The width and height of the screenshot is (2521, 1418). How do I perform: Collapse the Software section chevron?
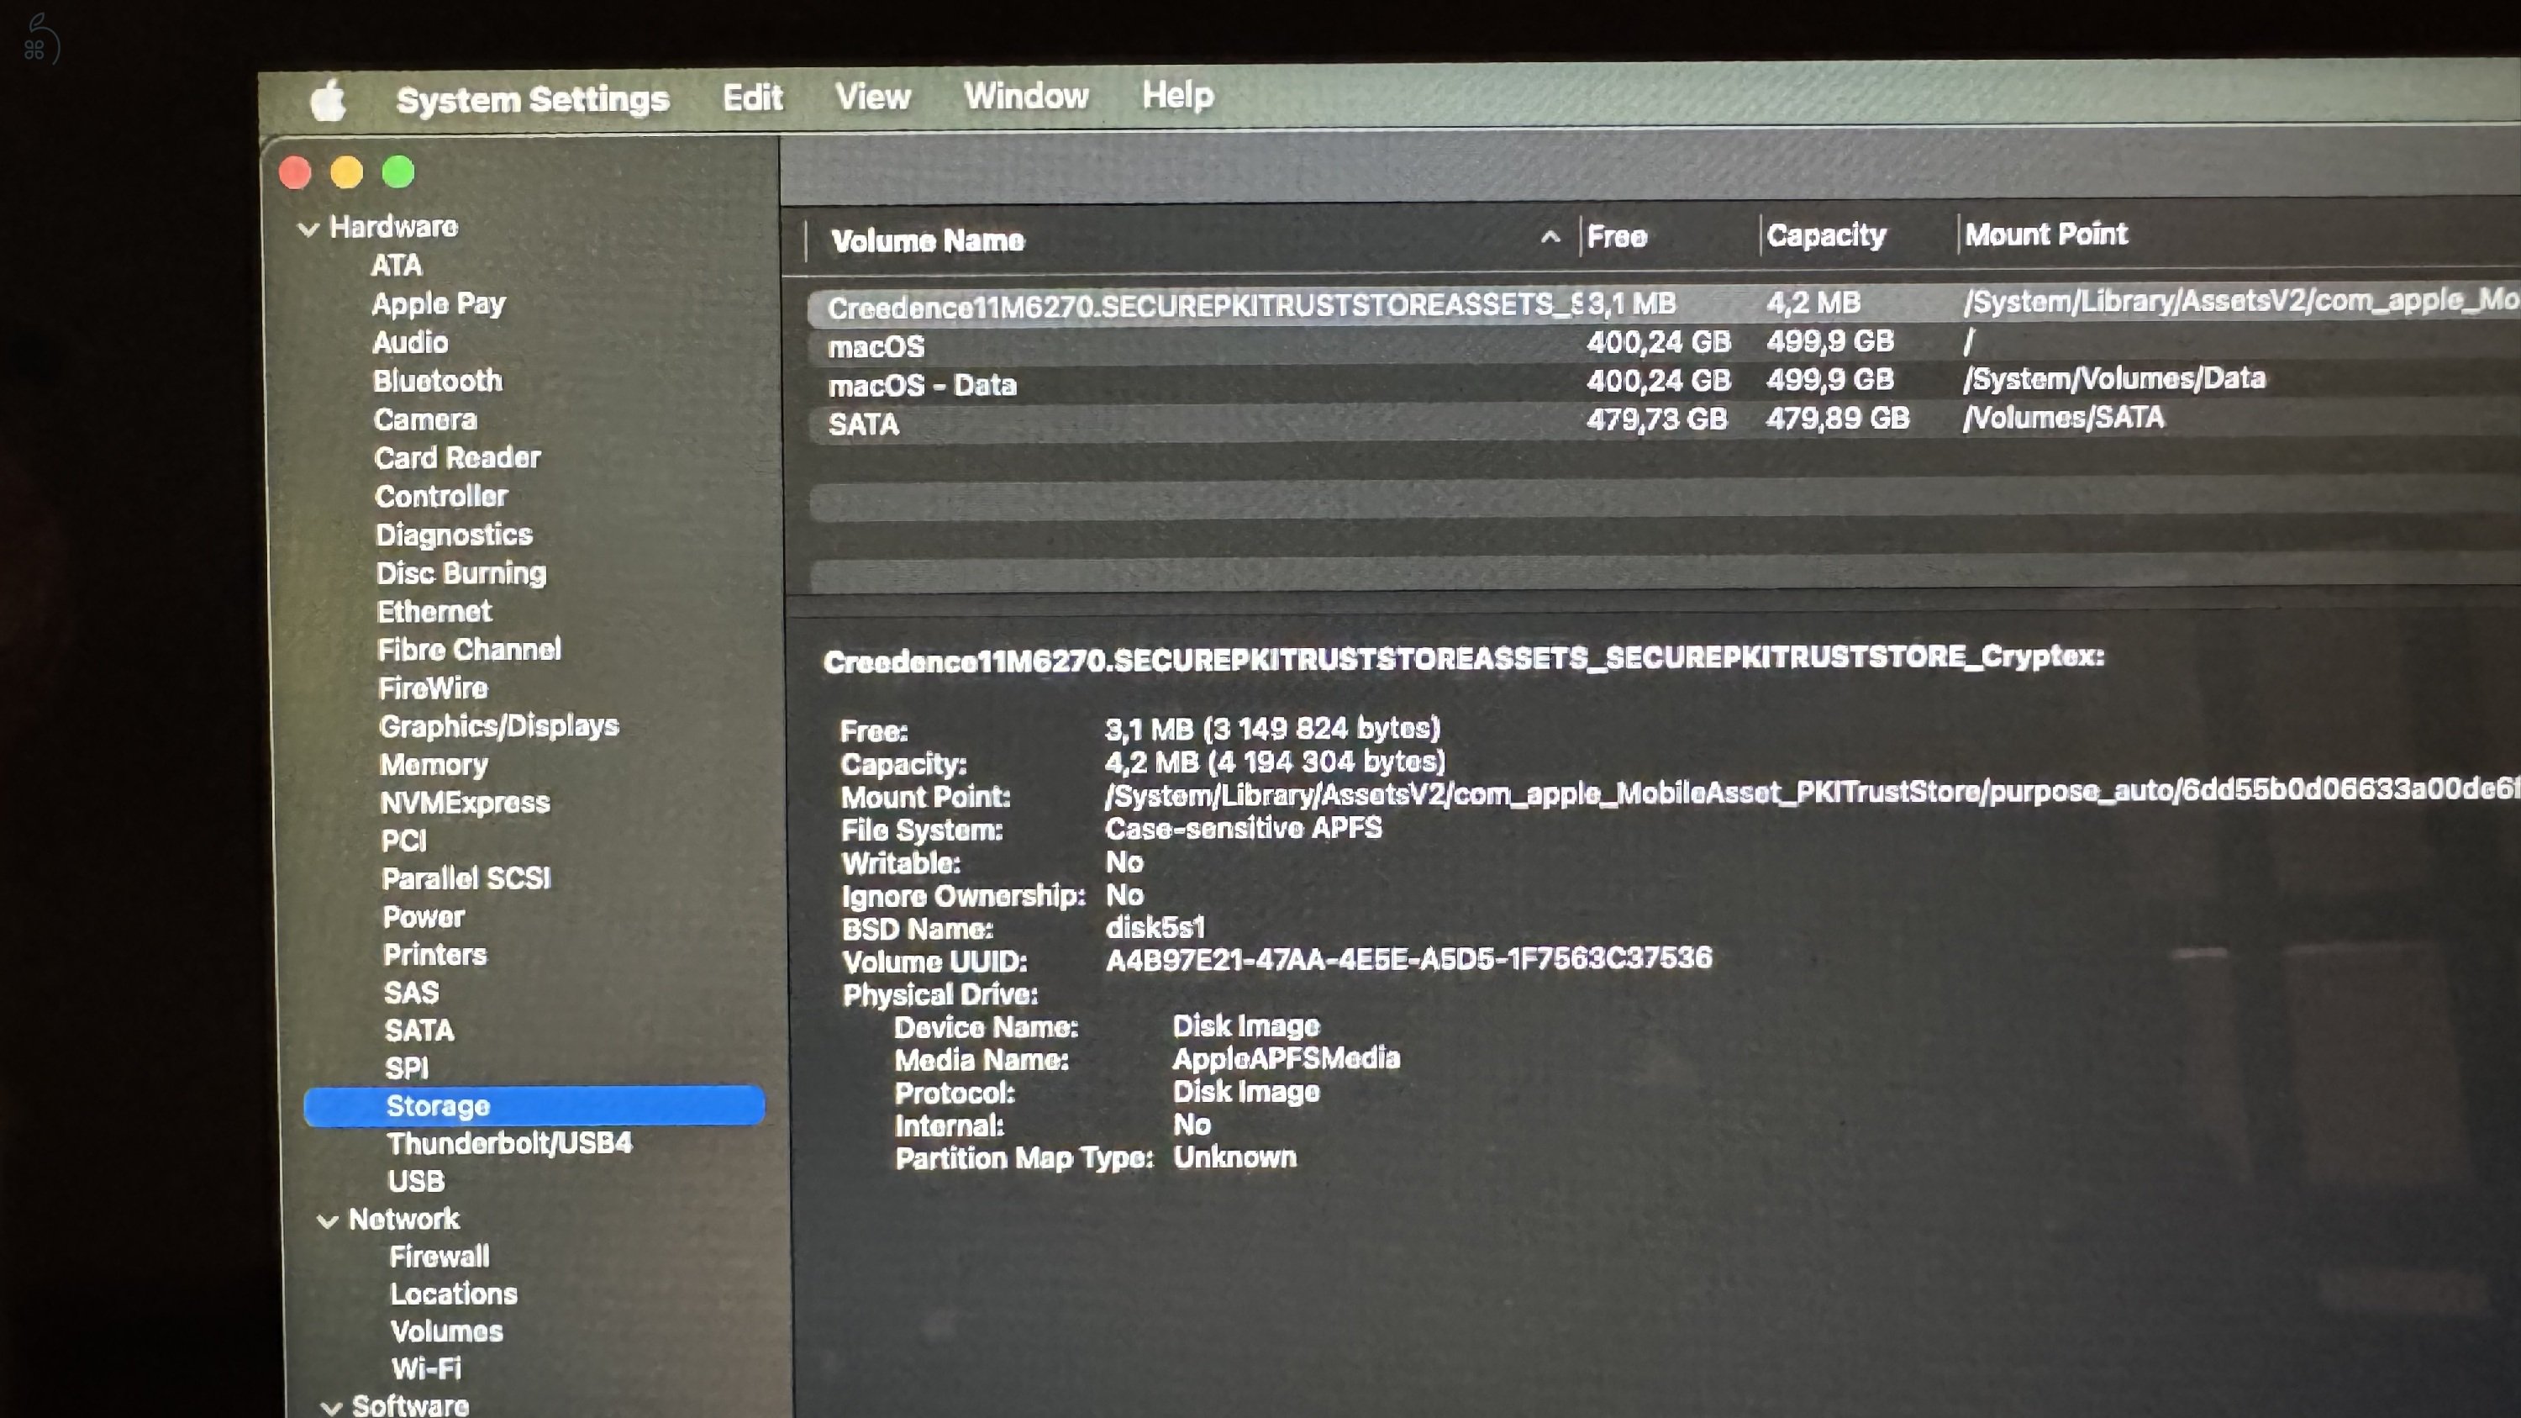331,1408
